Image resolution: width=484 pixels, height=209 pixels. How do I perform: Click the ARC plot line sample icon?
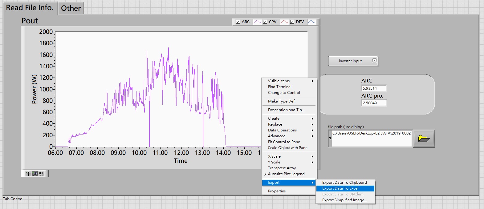257,22
